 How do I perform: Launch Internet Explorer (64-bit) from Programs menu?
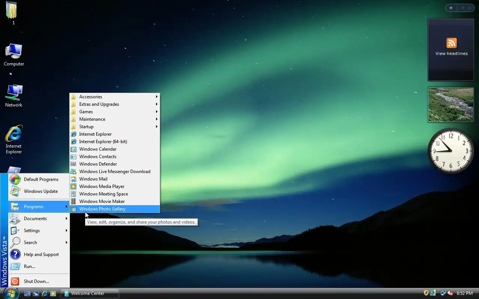pos(115,142)
